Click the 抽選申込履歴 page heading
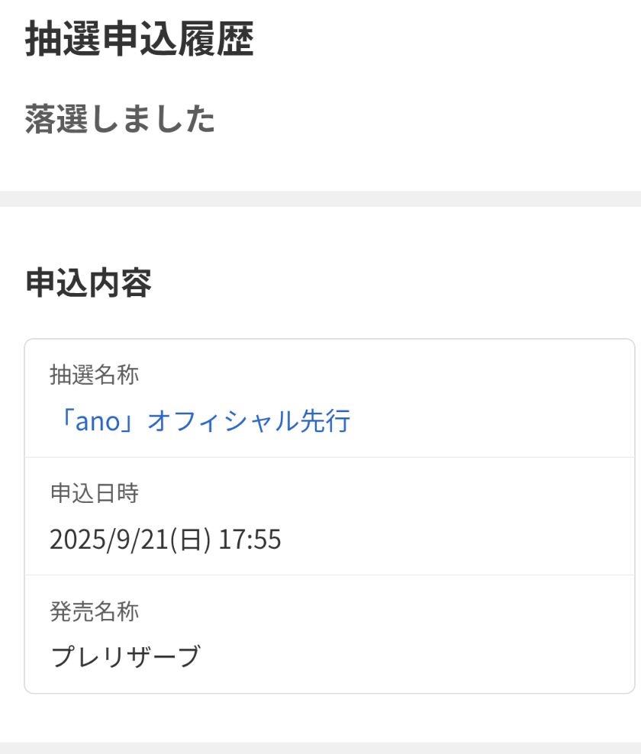The height and width of the screenshot is (754, 641). pos(140,39)
